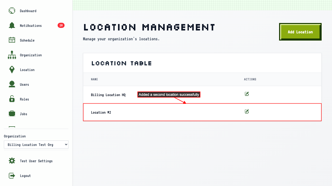Open the Organization dropdown selector
Screen dimensions: 332x186
(x=36, y=145)
